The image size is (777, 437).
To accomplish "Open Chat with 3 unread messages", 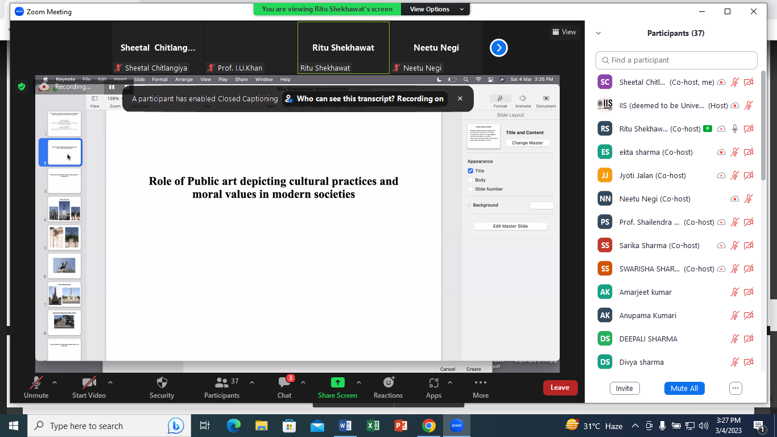I will tap(284, 382).
